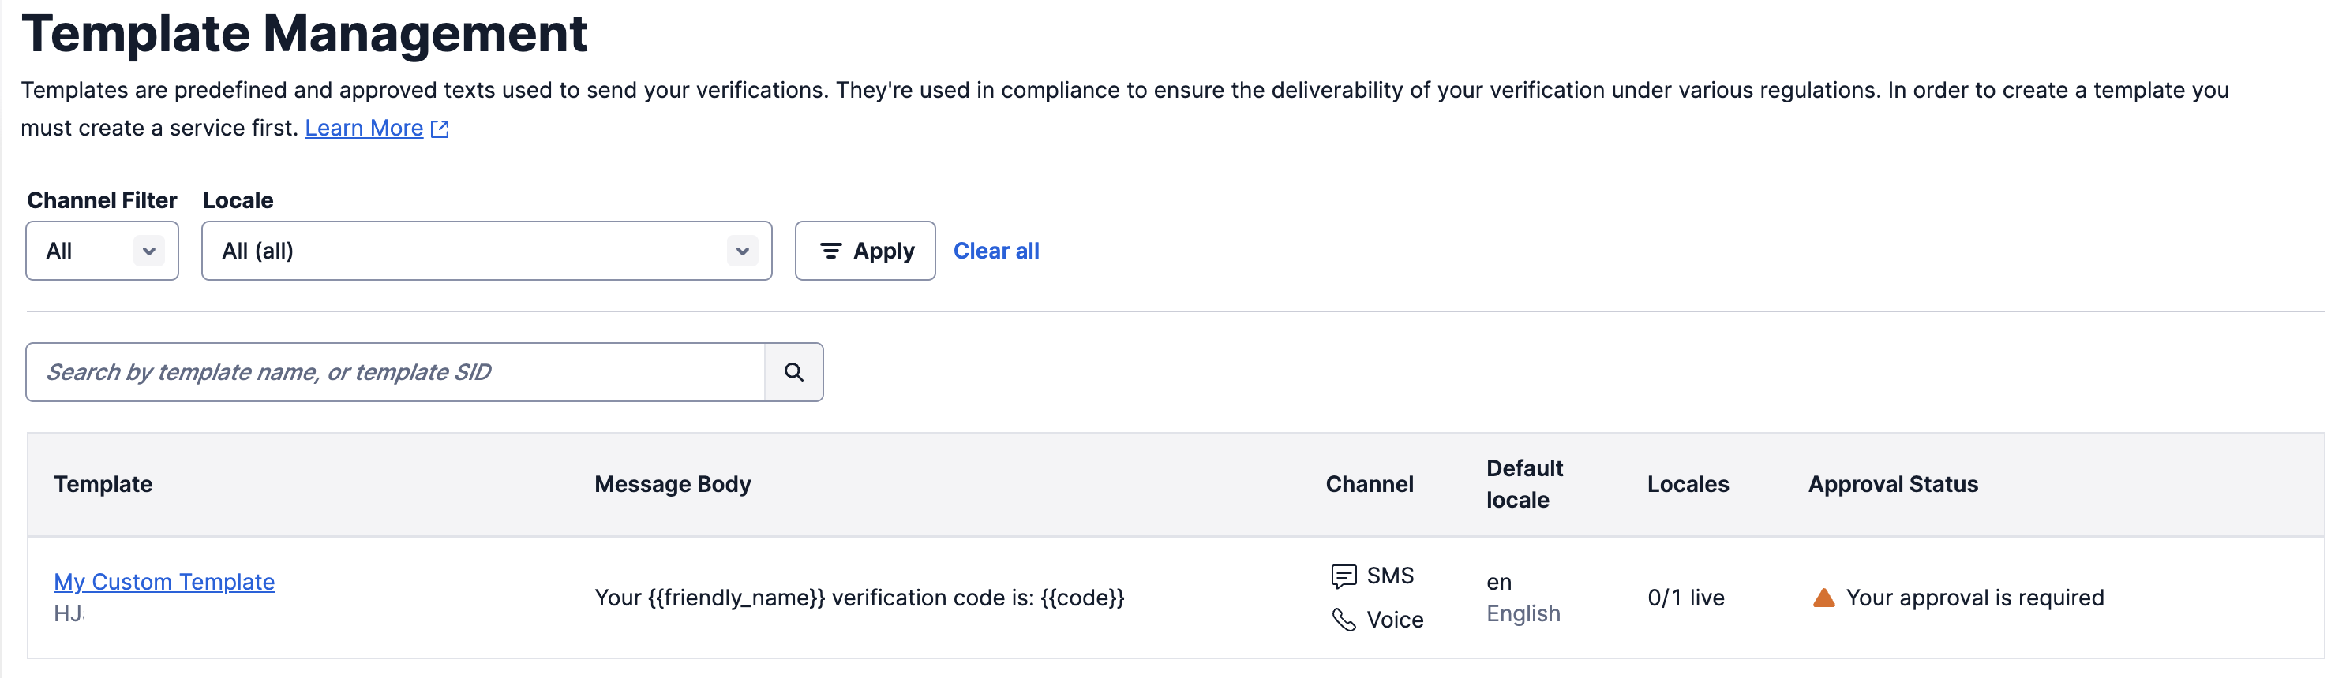Expand the Locale dropdown set to All (all)
Image resolution: width=2346 pixels, height=678 pixels.
click(474, 251)
